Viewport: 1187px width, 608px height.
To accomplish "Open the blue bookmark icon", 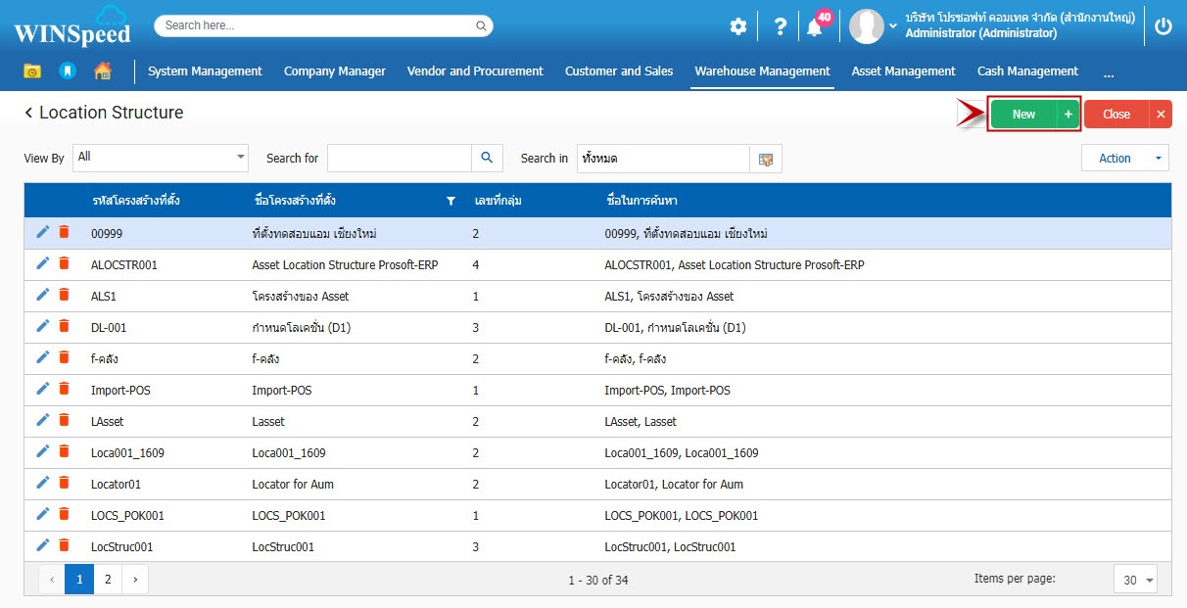I will 67,70.
